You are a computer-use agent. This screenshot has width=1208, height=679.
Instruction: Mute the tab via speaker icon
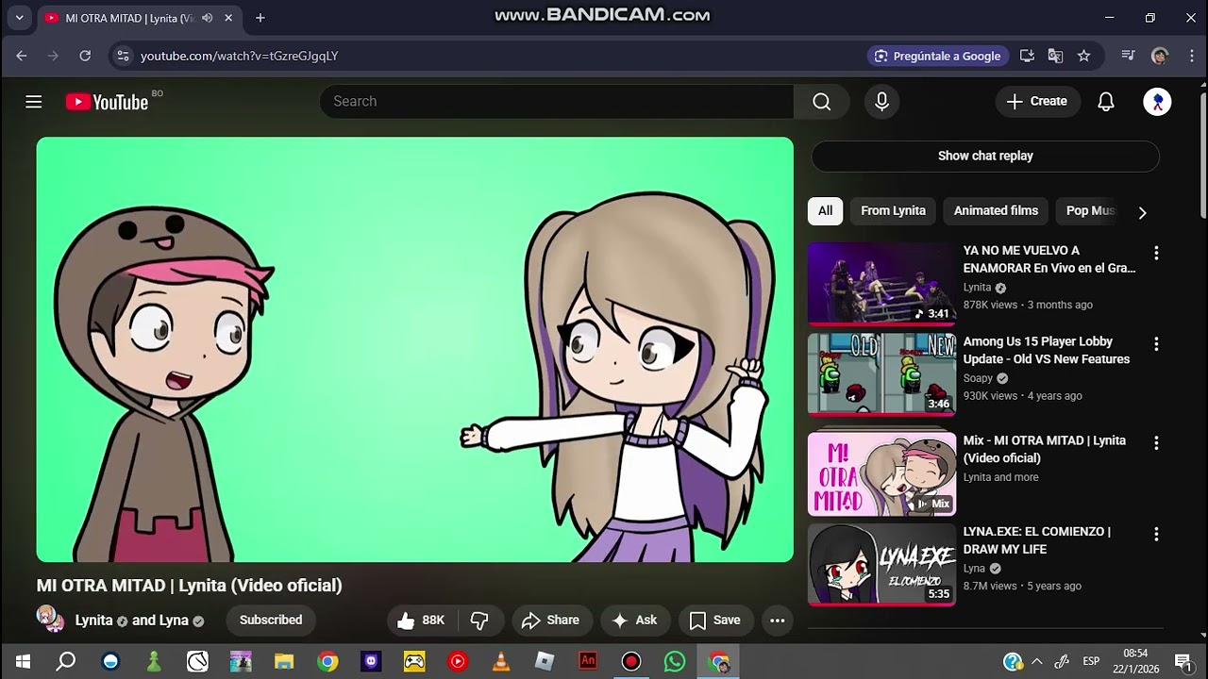coord(207,18)
